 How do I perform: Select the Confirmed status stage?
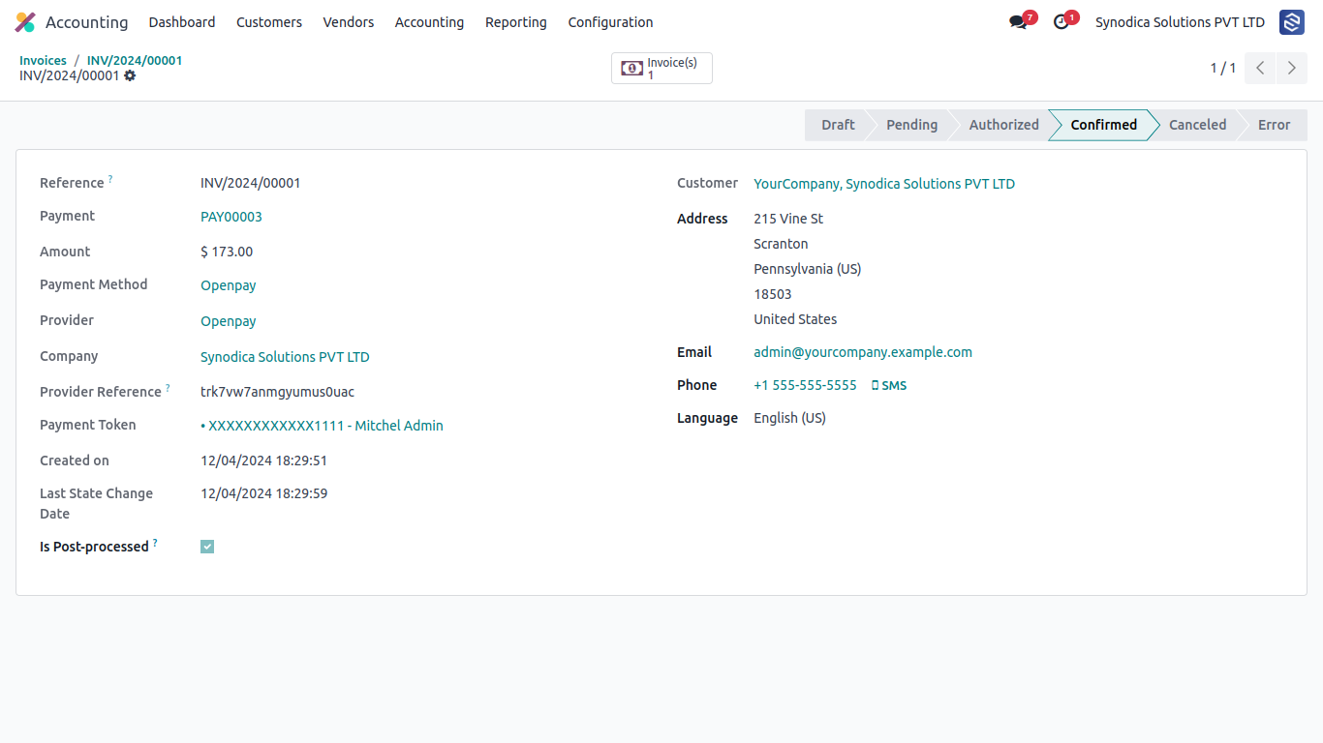1103,125
